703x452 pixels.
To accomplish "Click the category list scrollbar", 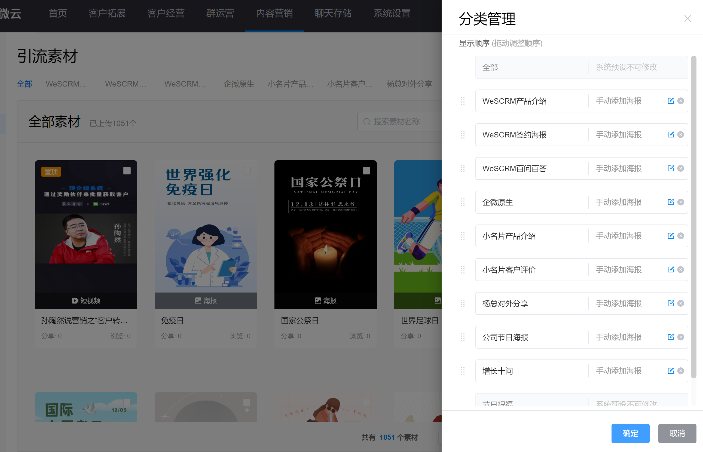I will coord(693,217).
